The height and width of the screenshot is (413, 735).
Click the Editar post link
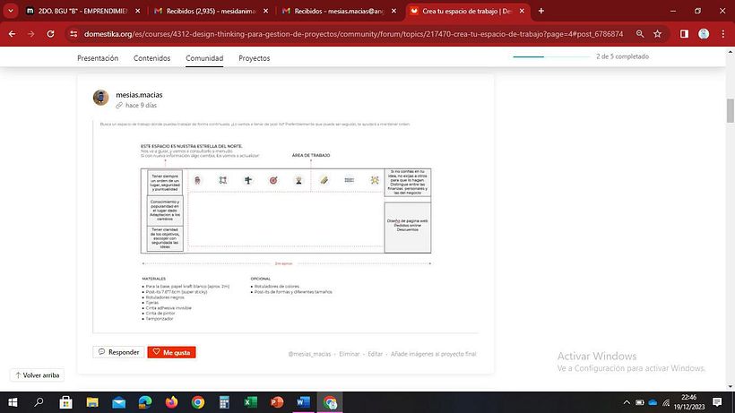(375, 354)
